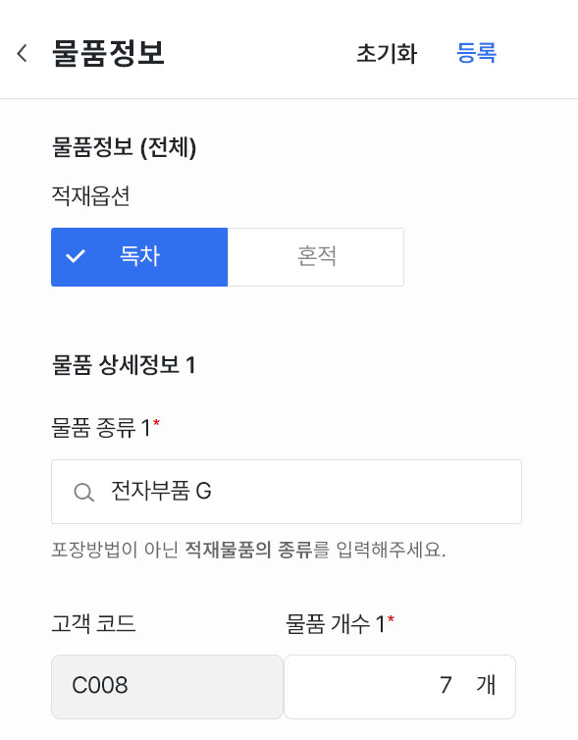Click the magnifier icon in 물품 종류 field
578x740 pixels.
tap(84, 493)
